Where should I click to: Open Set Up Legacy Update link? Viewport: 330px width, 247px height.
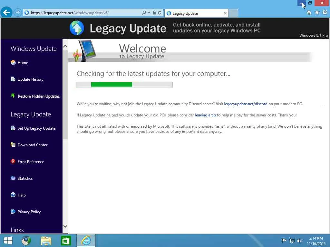click(37, 128)
